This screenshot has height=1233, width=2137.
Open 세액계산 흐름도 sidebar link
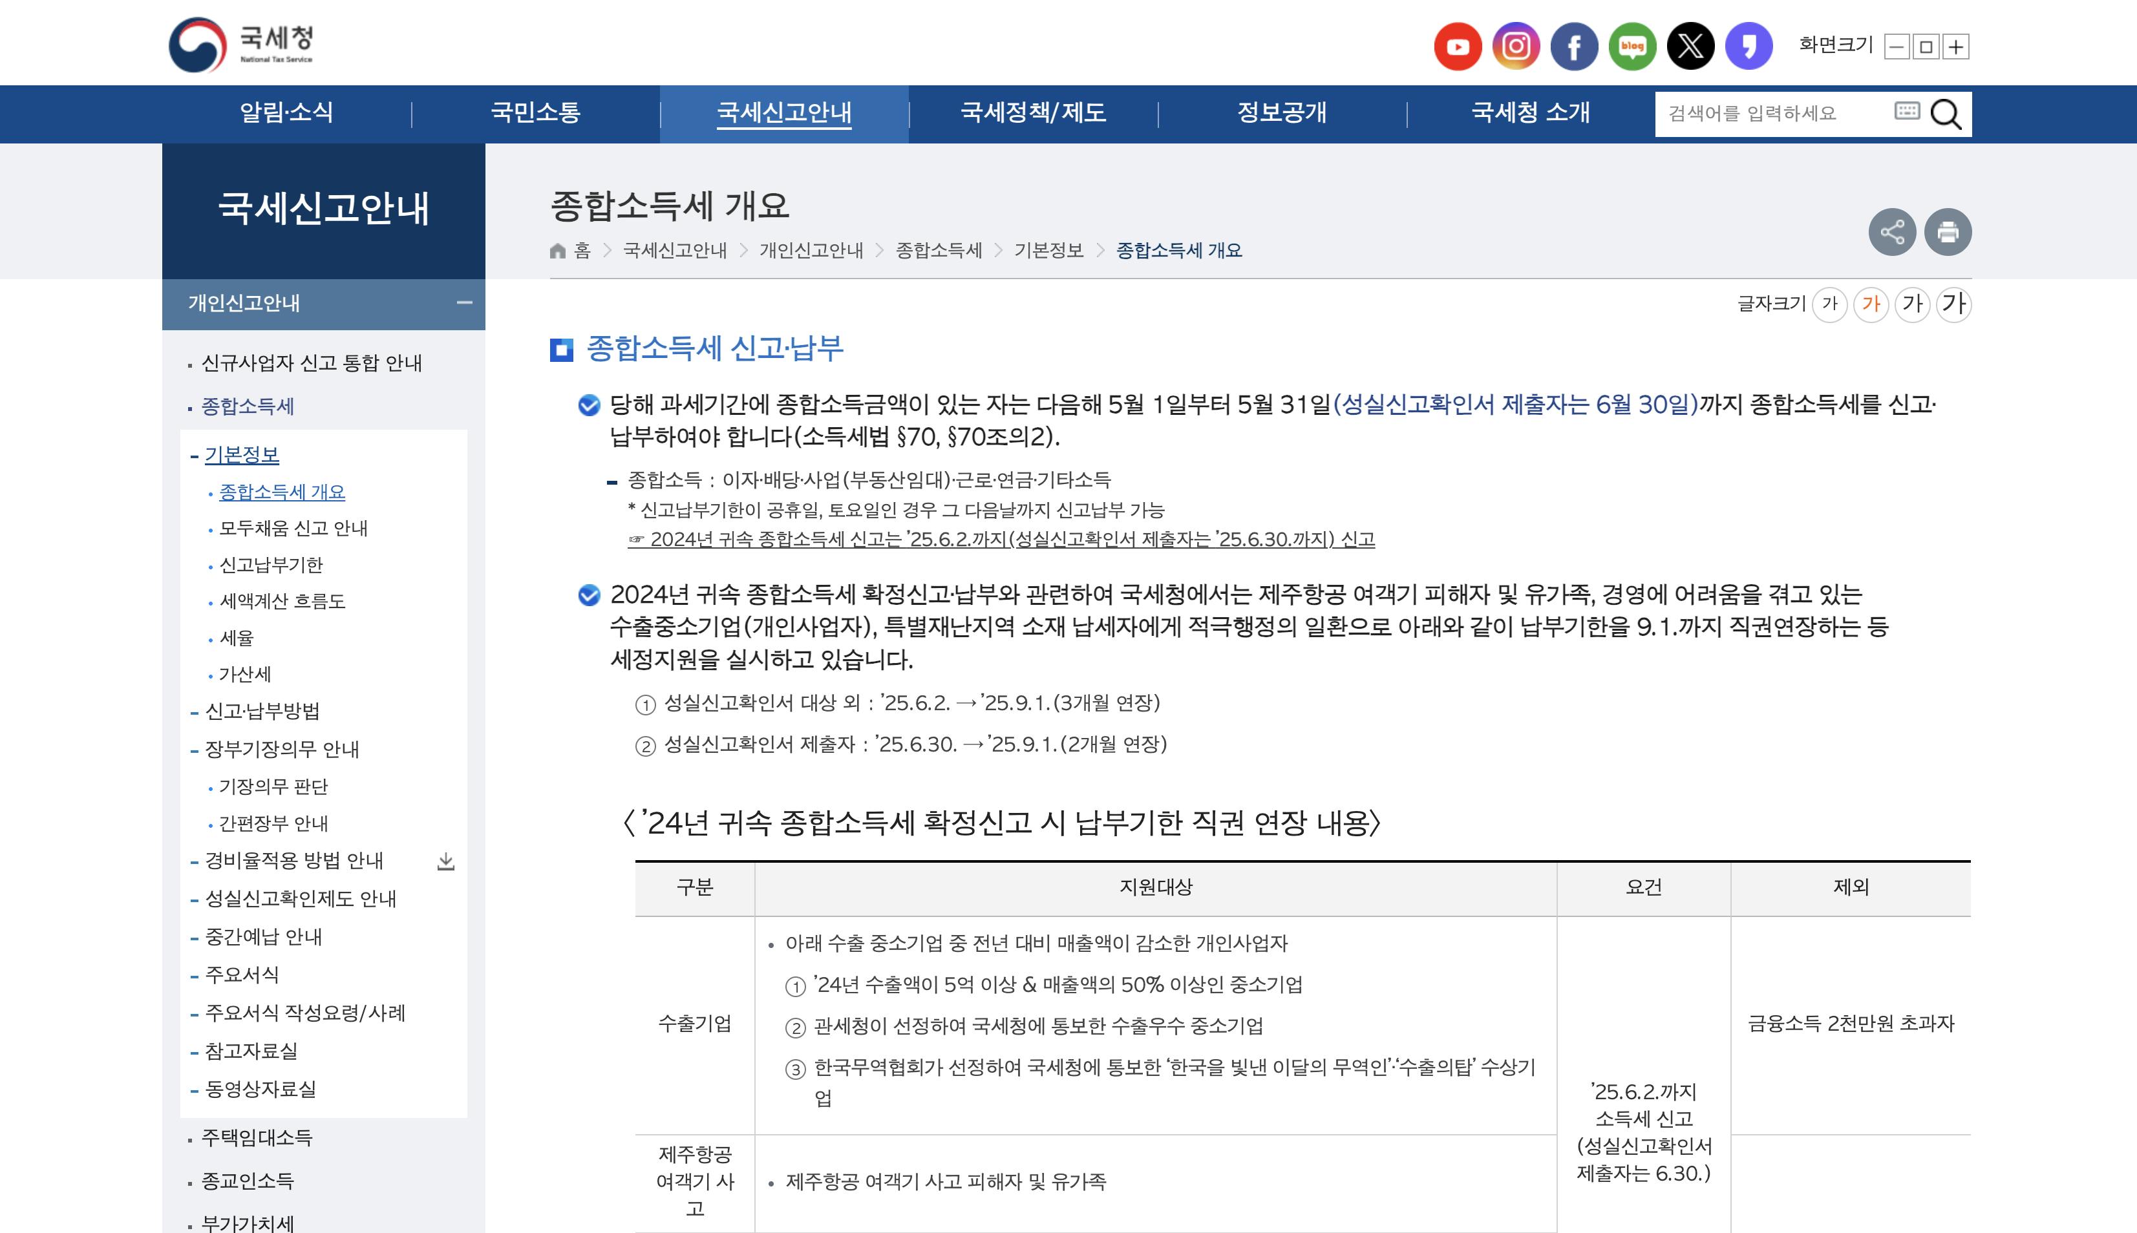[x=282, y=601]
